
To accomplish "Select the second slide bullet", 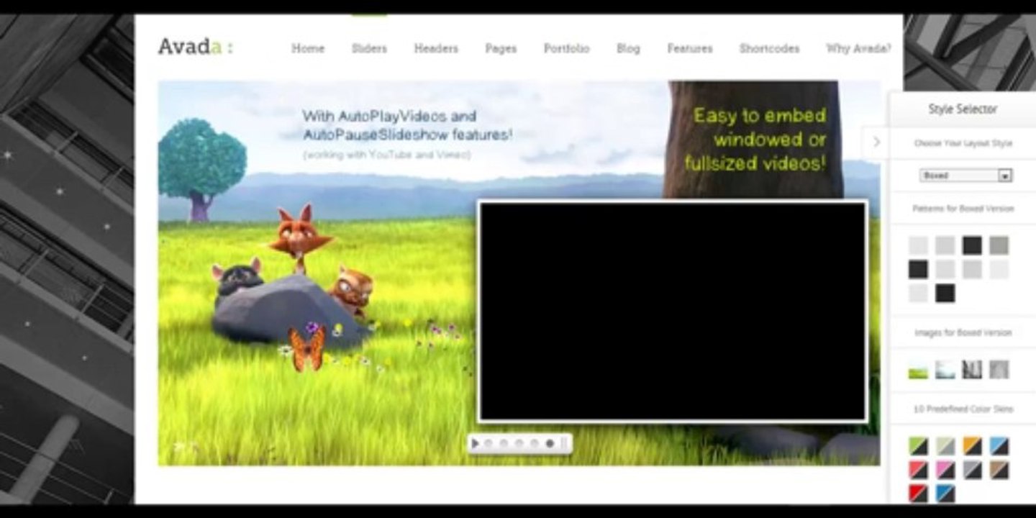I will point(504,443).
